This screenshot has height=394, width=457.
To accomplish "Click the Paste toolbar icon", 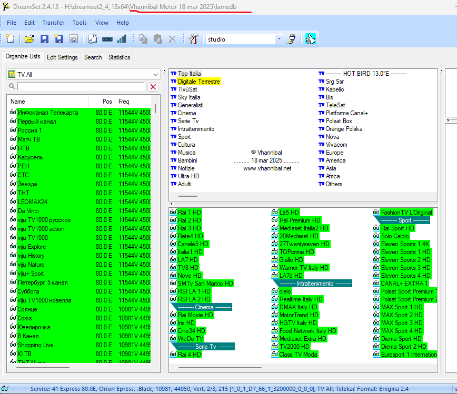I will point(157,39).
